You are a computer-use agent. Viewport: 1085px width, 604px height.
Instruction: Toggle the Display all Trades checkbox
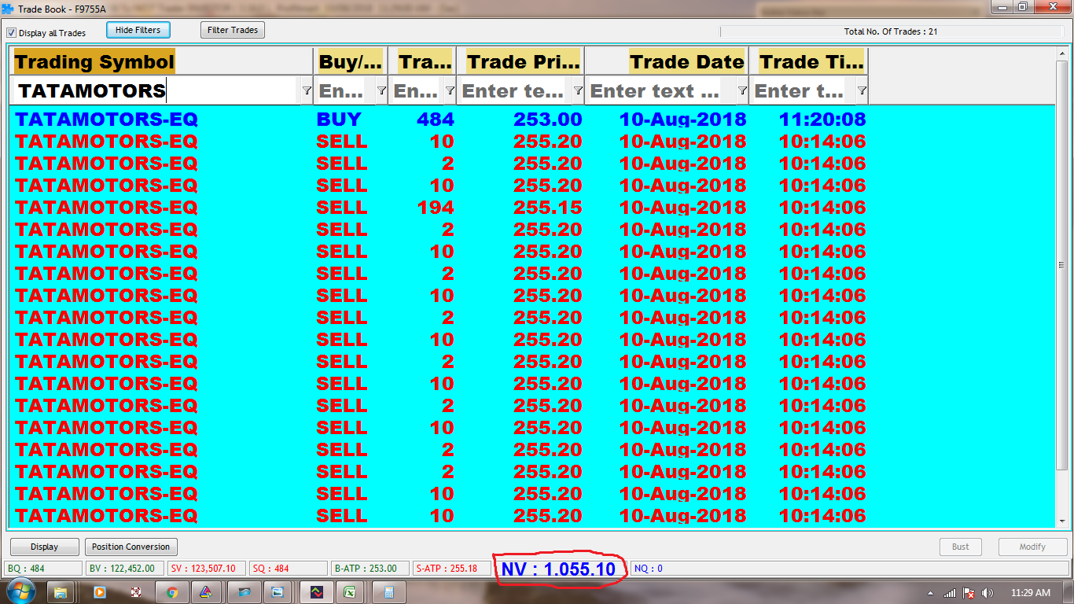pos(12,33)
